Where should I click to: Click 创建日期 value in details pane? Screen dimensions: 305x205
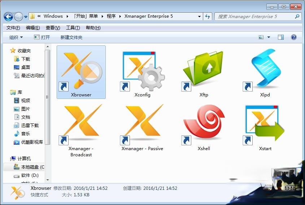tap(160, 188)
